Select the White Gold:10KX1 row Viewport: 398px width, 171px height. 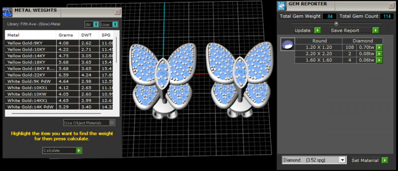coord(59,88)
